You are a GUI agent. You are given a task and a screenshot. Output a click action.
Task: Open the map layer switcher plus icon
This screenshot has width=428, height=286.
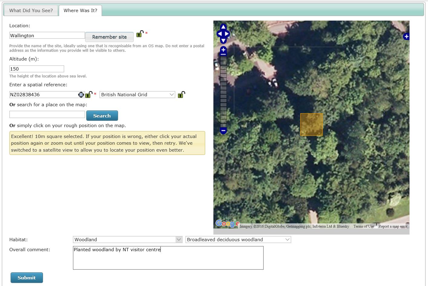coord(406,36)
